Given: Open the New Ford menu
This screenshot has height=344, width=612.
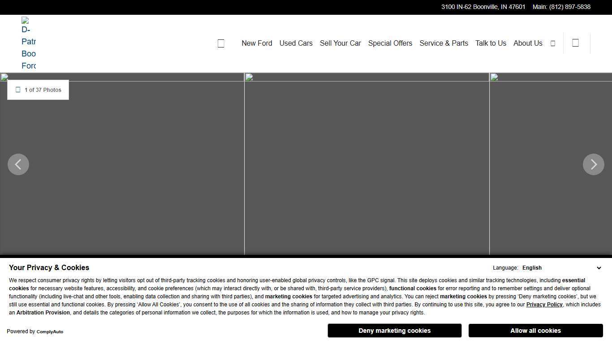Looking at the screenshot, I should 257,43.
